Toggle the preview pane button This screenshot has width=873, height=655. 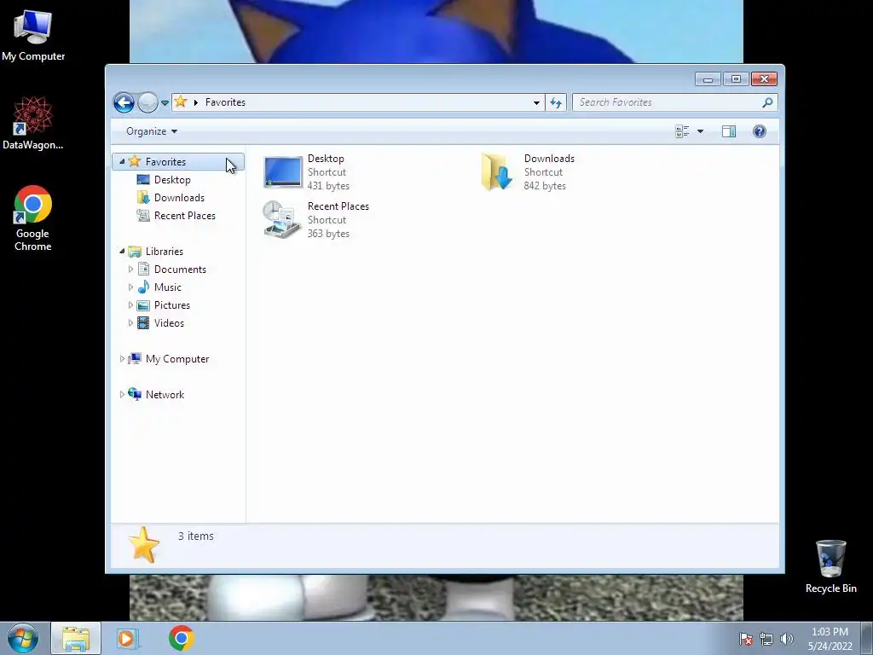[x=729, y=131]
